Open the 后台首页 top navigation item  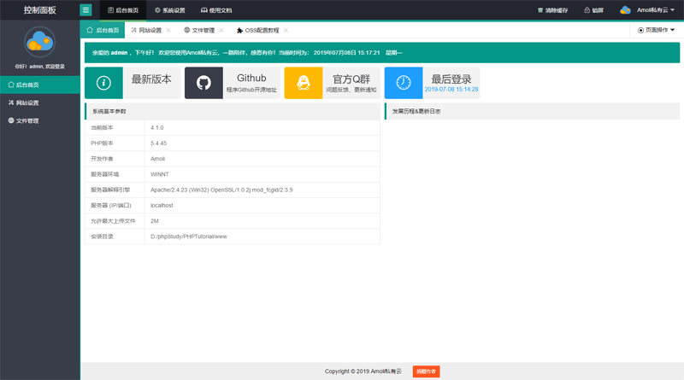click(x=123, y=10)
